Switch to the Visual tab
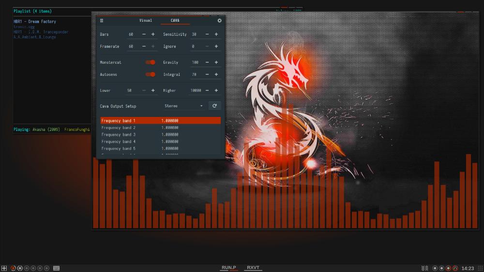Viewport: 484px width, 272px height. click(146, 20)
